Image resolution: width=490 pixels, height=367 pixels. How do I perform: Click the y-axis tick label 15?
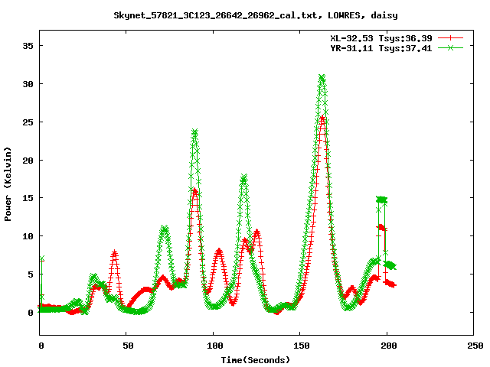(x=28, y=198)
